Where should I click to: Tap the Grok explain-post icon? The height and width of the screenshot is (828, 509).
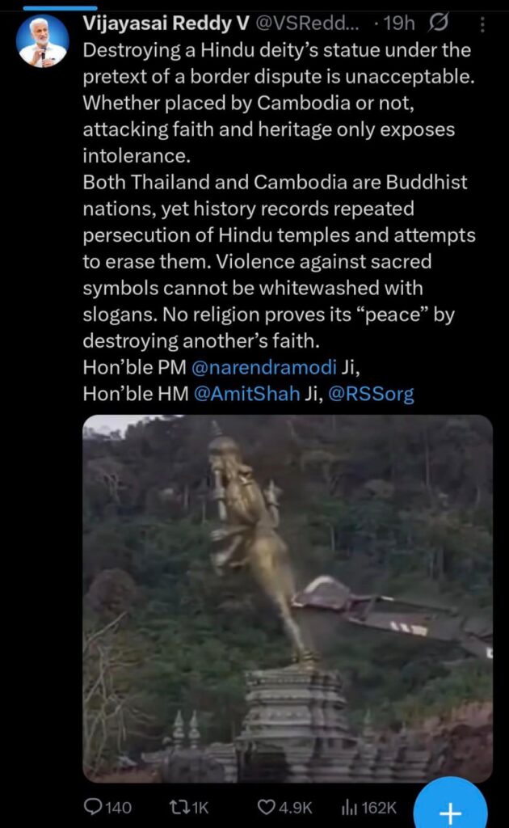coord(439,23)
